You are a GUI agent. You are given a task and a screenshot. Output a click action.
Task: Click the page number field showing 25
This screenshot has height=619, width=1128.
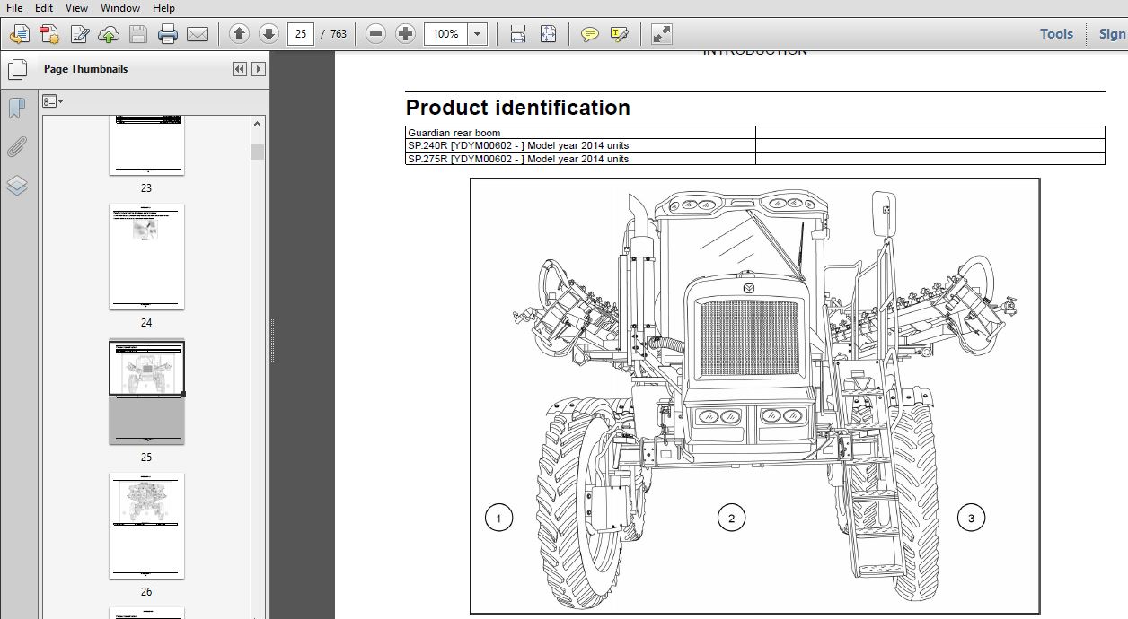pyautogui.click(x=300, y=34)
